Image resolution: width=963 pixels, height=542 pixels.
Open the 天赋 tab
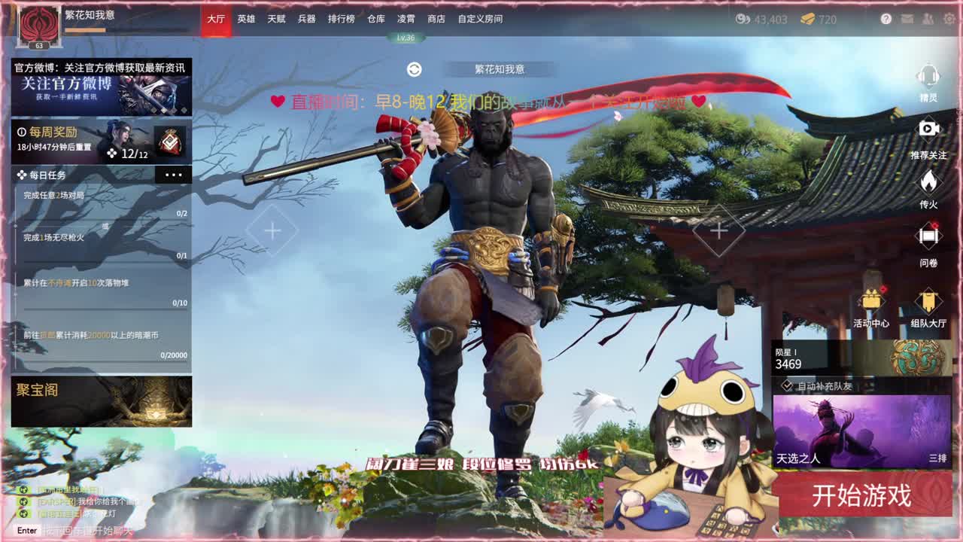point(276,19)
